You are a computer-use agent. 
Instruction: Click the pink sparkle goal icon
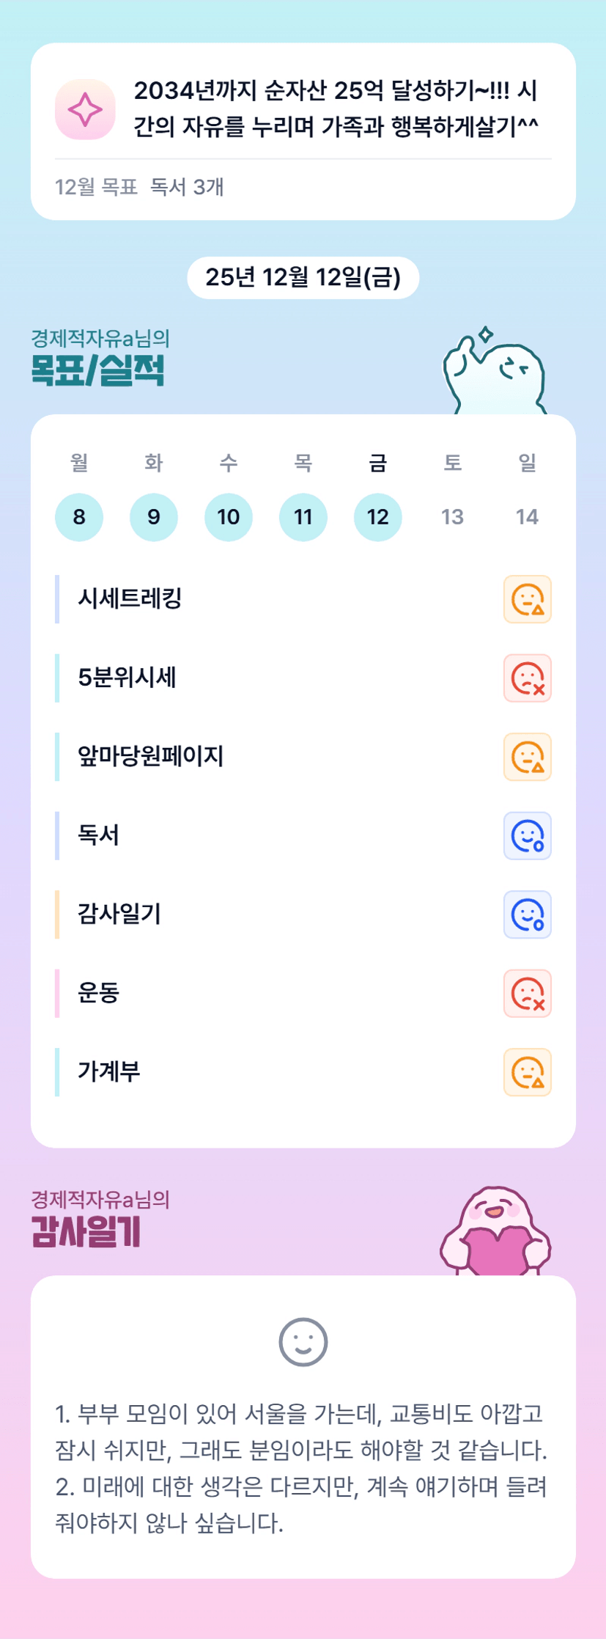[85, 109]
